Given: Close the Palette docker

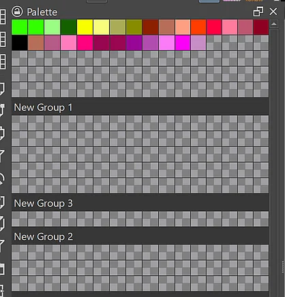Looking at the screenshot, I should tap(273, 12).
